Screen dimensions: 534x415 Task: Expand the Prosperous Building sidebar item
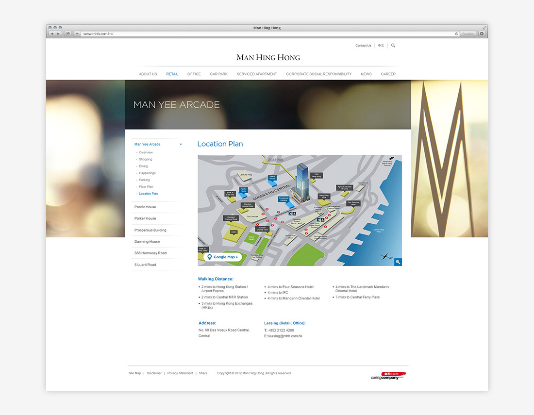[150, 230]
